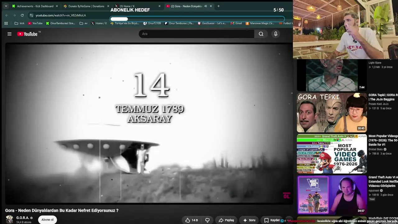Image resolution: width=398 pixels, height=224 pixels.
Task: Click the '54,4 B abone' subscriber count
Action: tap(24, 222)
